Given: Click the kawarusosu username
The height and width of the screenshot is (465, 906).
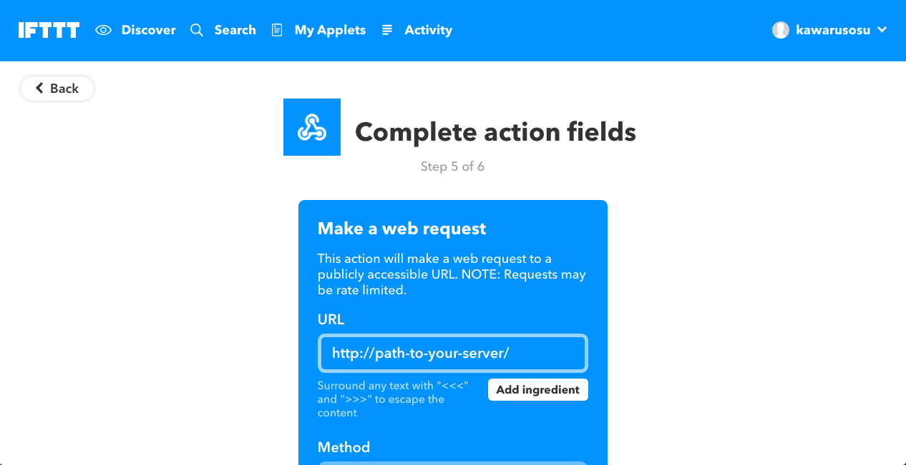Looking at the screenshot, I should (833, 30).
